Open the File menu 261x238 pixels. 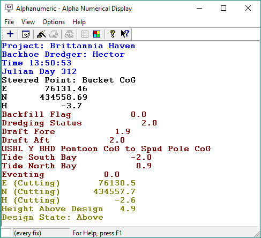click(9, 22)
